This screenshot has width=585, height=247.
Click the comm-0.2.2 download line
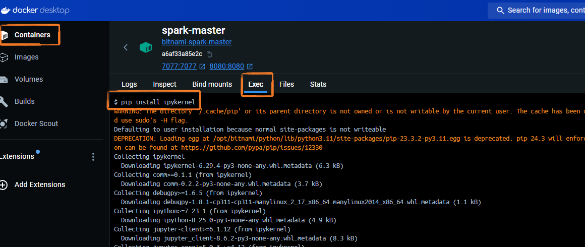tap(221, 184)
